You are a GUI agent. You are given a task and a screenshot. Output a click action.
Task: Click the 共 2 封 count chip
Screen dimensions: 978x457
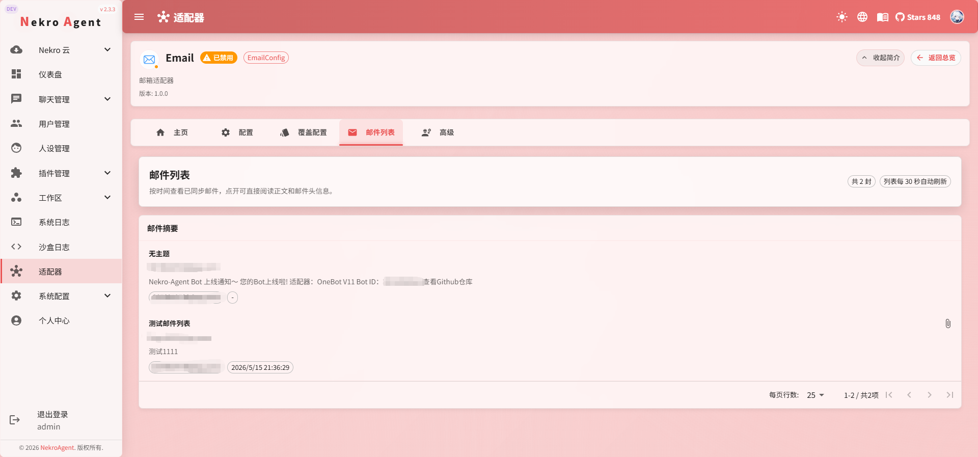pos(861,181)
